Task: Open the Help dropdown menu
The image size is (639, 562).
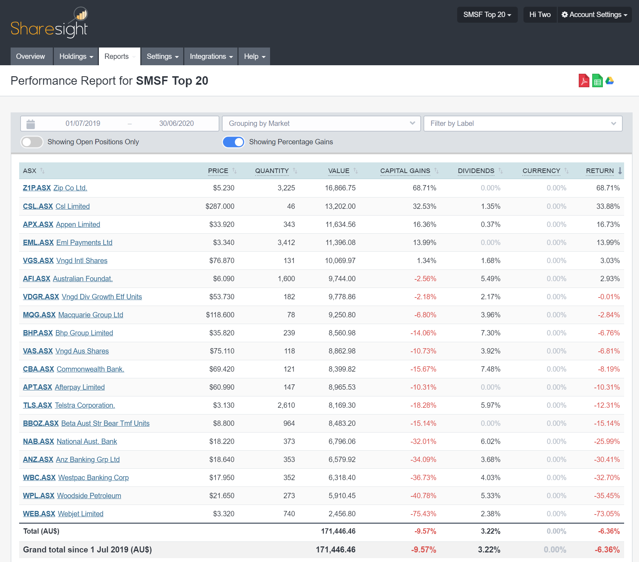Action: 254,56
